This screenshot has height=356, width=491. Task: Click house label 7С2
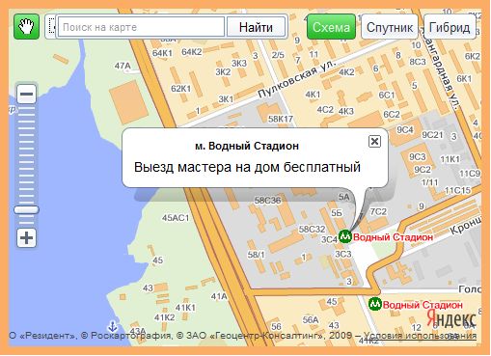[378, 211]
